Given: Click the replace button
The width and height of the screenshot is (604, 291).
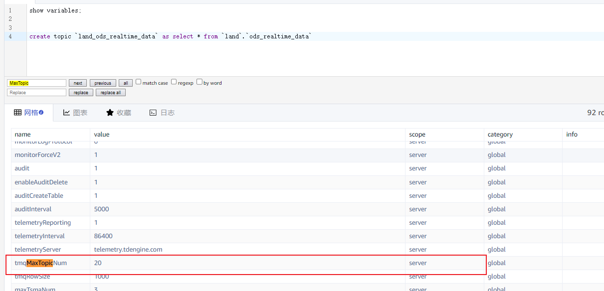Looking at the screenshot, I should pyautogui.click(x=81, y=93).
